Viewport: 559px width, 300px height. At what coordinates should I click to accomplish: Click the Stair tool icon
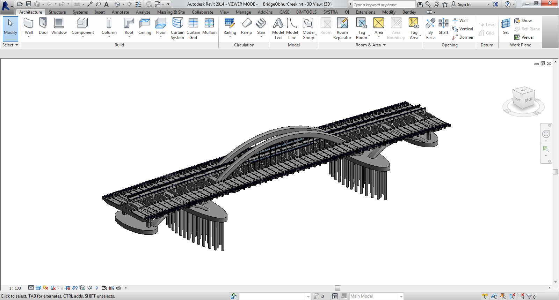pyautogui.click(x=261, y=24)
